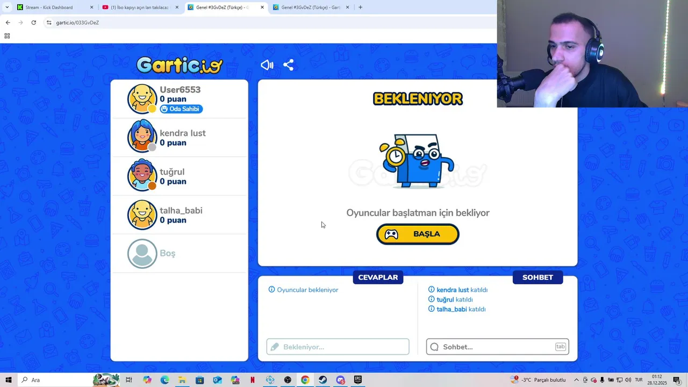The width and height of the screenshot is (688, 387).
Task: Click the empty Boş player slot
Action: click(180, 253)
